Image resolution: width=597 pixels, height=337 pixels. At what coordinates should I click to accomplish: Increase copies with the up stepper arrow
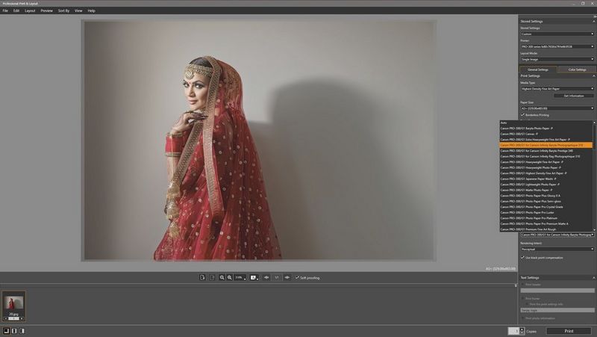pos(522,329)
